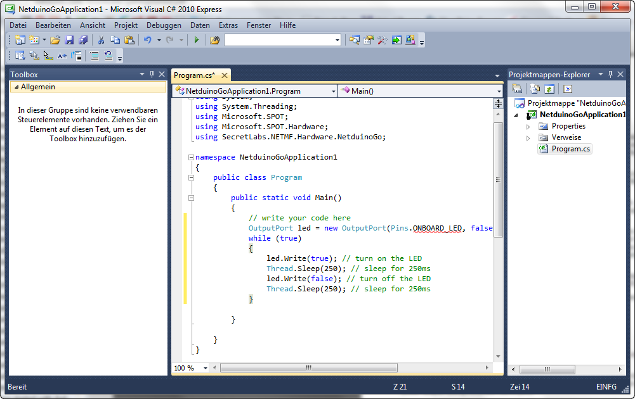The width and height of the screenshot is (635, 399).
Task: Open the Undo history dropdown arrow
Action: 159,40
